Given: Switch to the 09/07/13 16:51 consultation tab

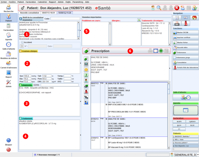Looking at the screenshot, I should tap(48, 13).
